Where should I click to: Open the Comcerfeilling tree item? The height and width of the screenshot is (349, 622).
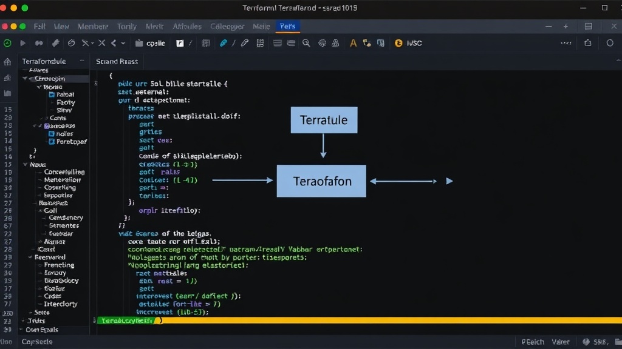(64, 172)
